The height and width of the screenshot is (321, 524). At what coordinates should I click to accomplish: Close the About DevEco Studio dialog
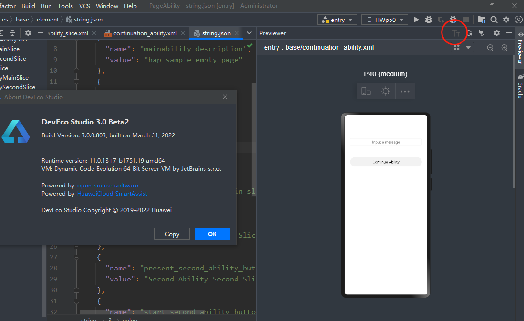tap(225, 97)
